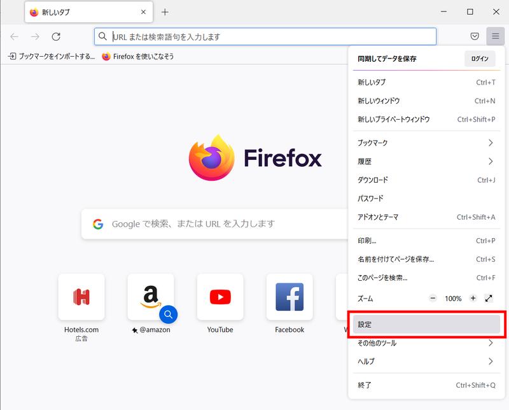Image resolution: width=509 pixels, height=410 pixels.
Task: Open ダウンロード from the menu
Action: pos(426,180)
